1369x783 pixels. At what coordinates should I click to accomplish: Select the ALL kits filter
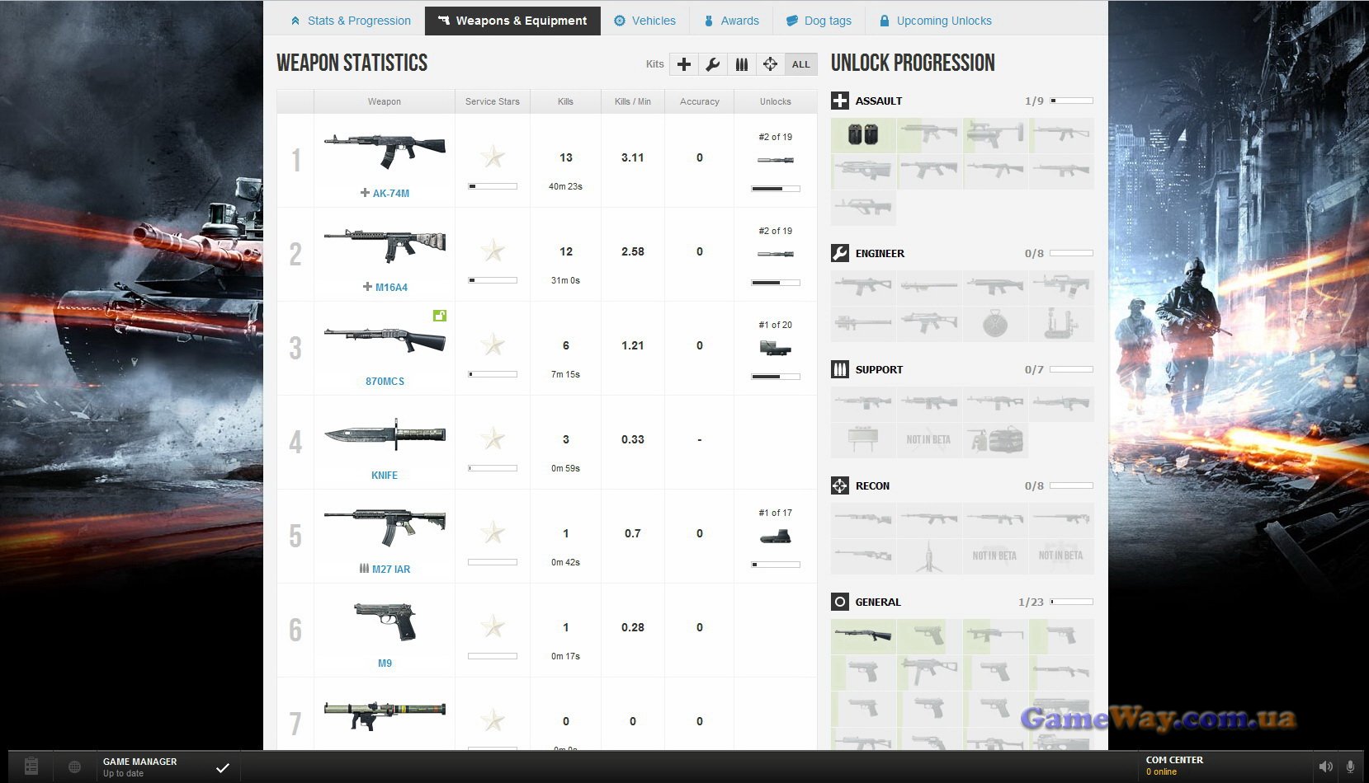pyautogui.click(x=800, y=64)
